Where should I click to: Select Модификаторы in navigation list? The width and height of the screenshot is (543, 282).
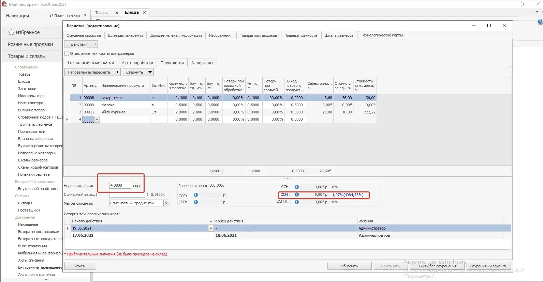point(32,96)
